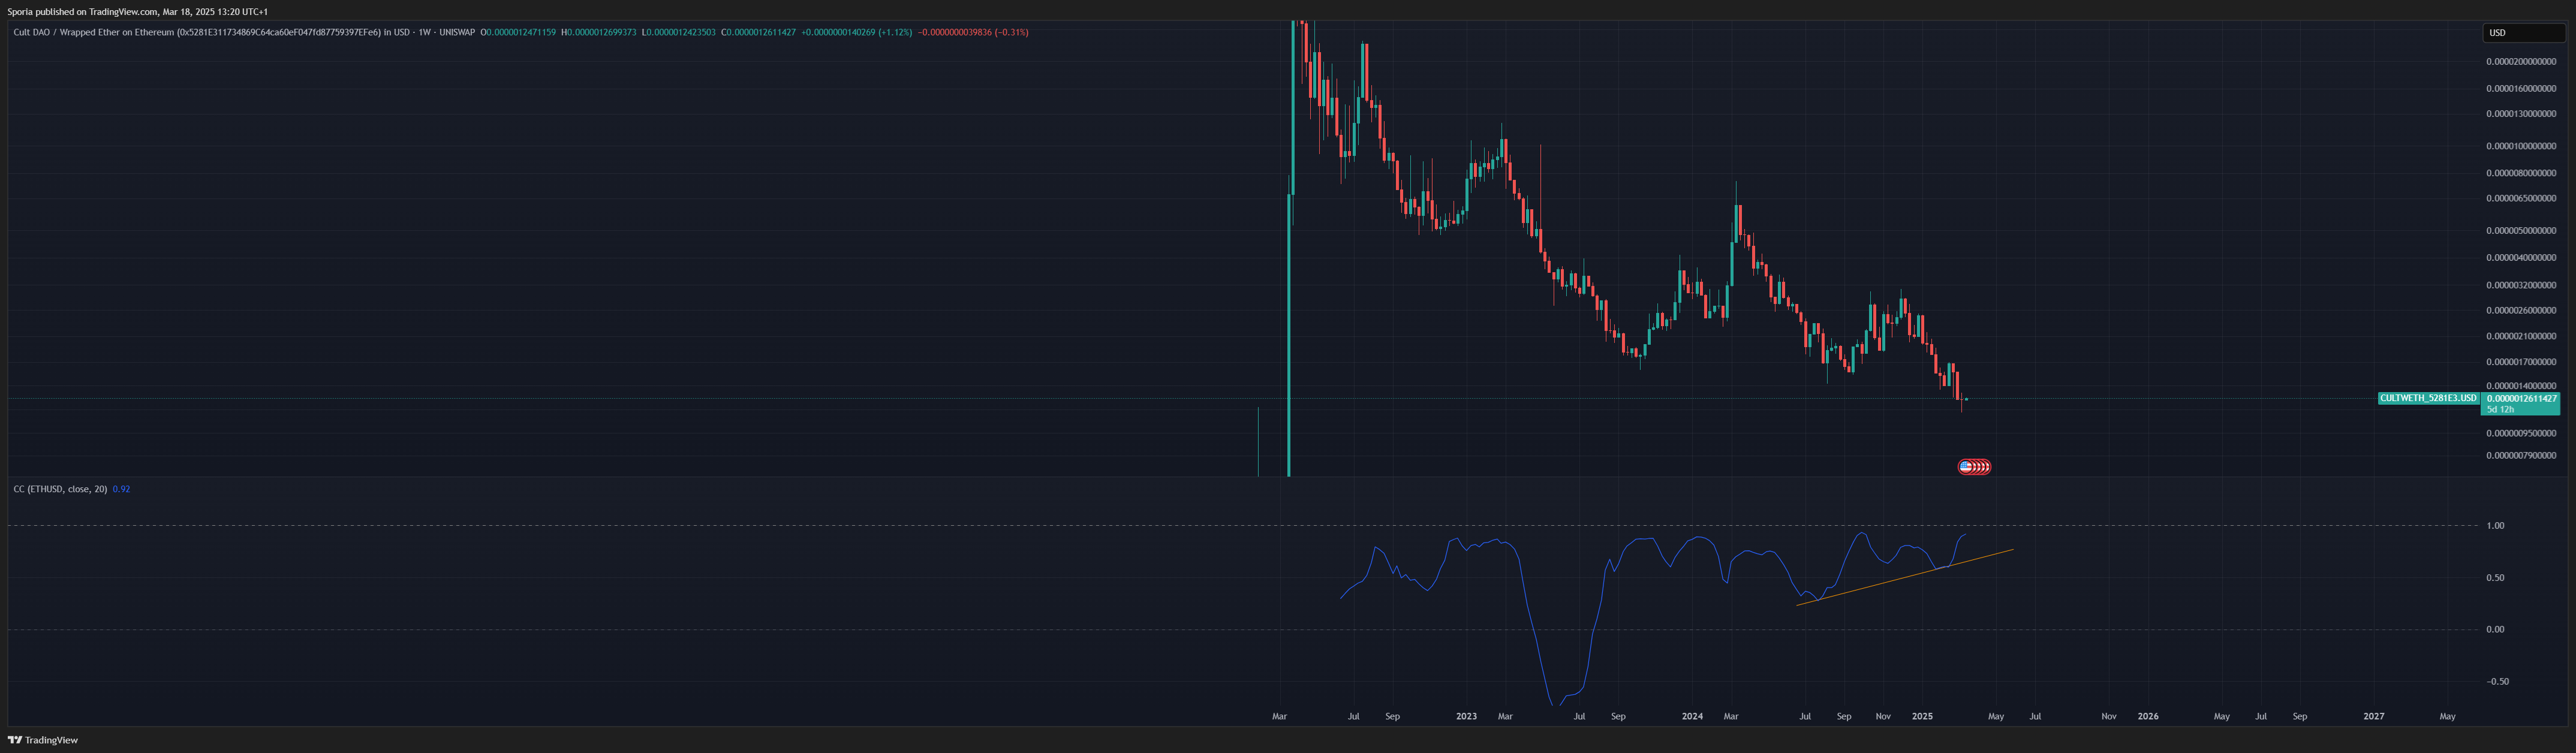Click price axis label 0.0000008000000

(x=2521, y=173)
